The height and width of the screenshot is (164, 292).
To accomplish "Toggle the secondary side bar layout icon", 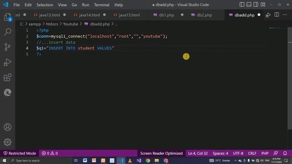I will (256, 5).
